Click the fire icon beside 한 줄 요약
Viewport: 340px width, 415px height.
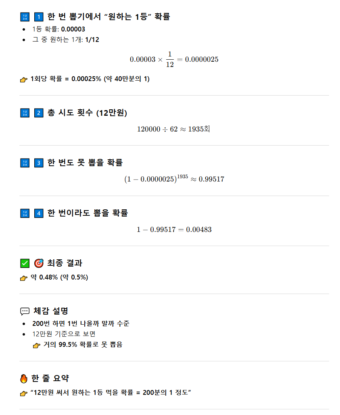click(x=24, y=379)
